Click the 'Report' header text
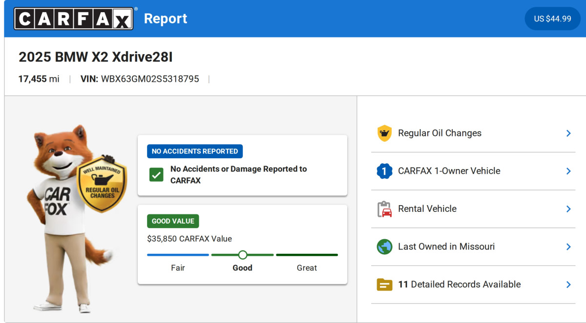The image size is (586, 323). pyautogui.click(x=166, y=19)
